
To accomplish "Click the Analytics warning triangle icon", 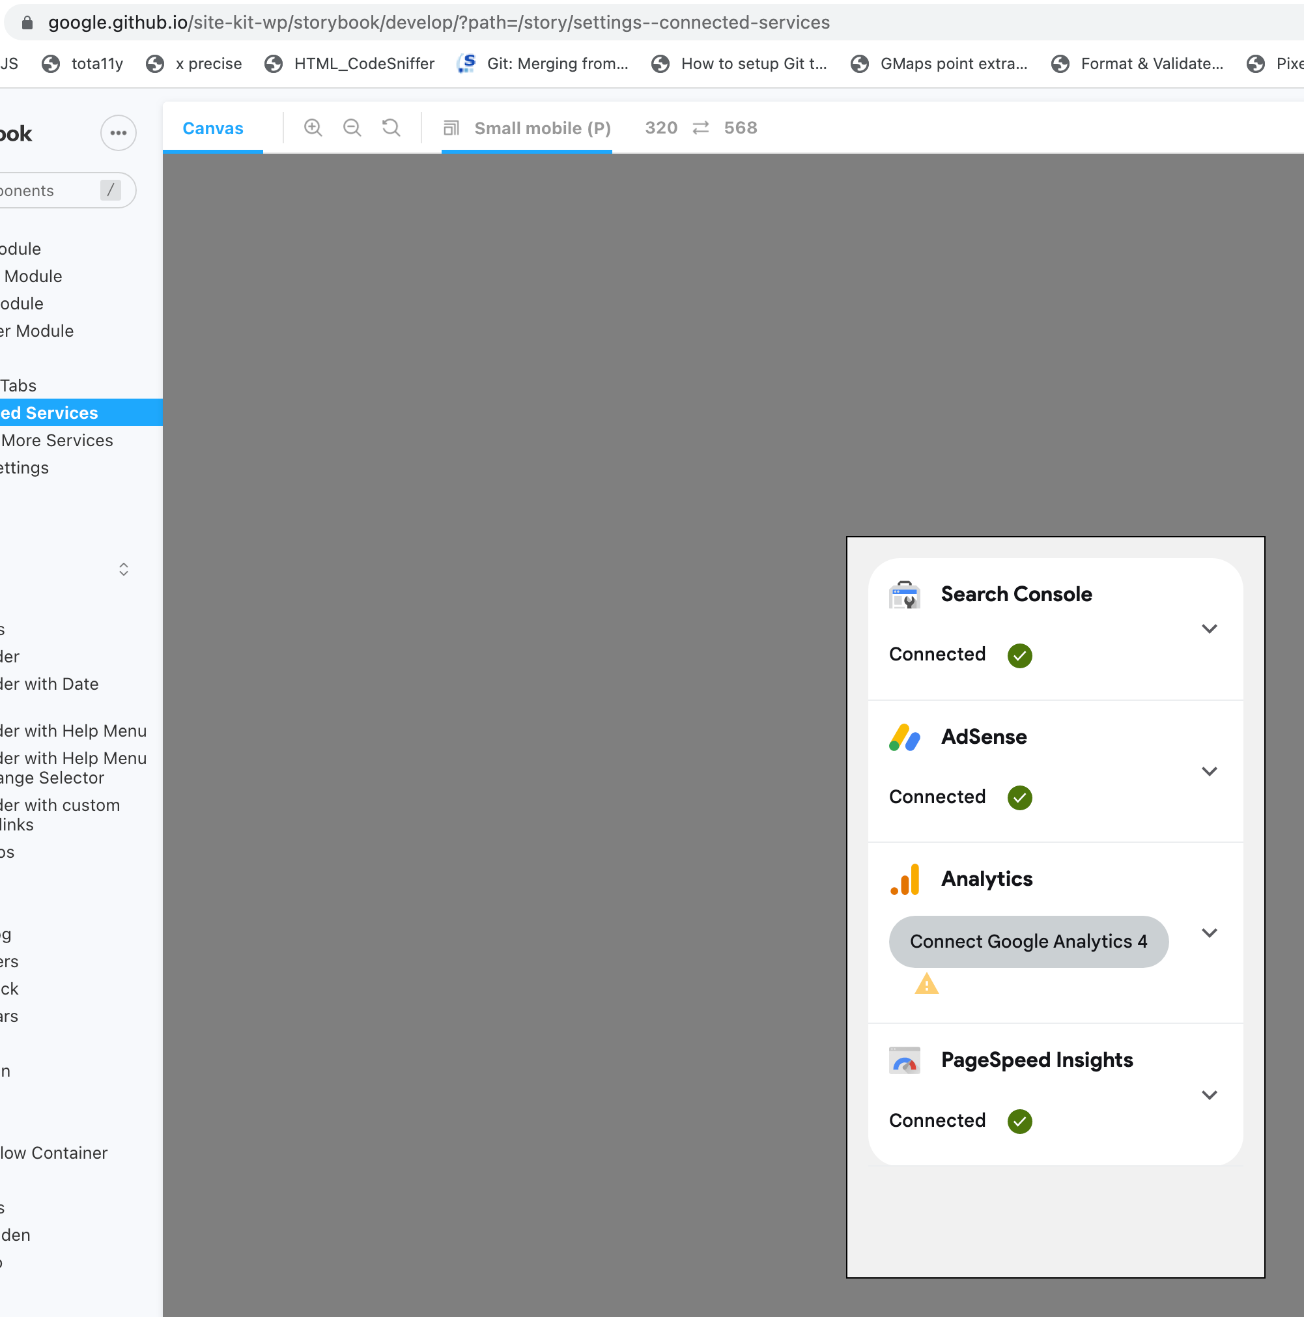I will click(926, 984).
